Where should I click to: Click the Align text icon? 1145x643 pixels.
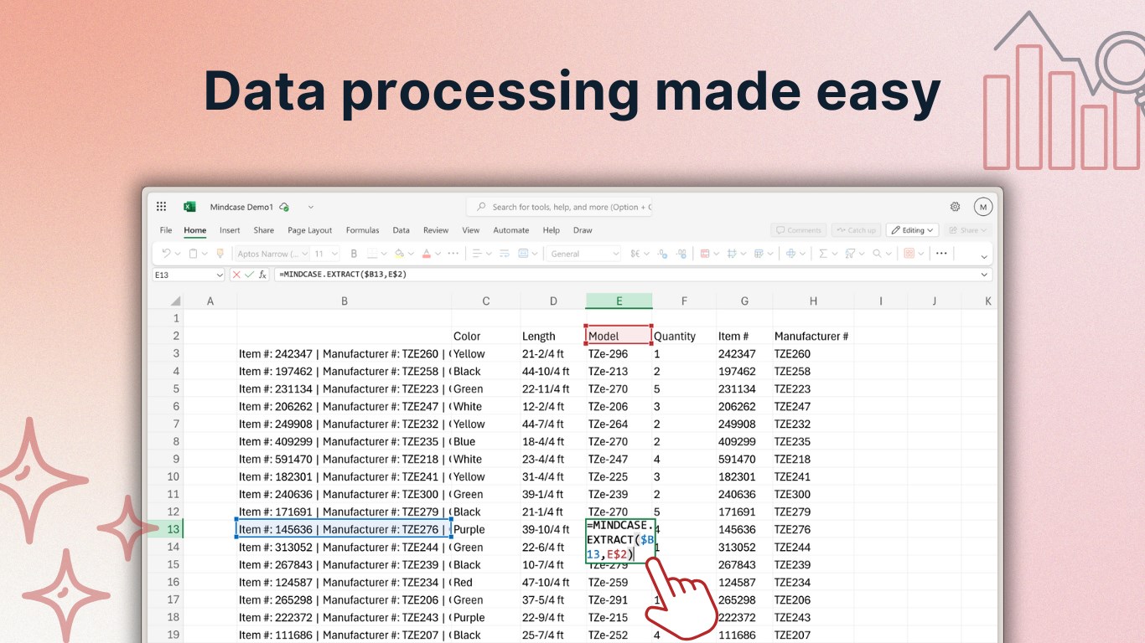[477, 254]
